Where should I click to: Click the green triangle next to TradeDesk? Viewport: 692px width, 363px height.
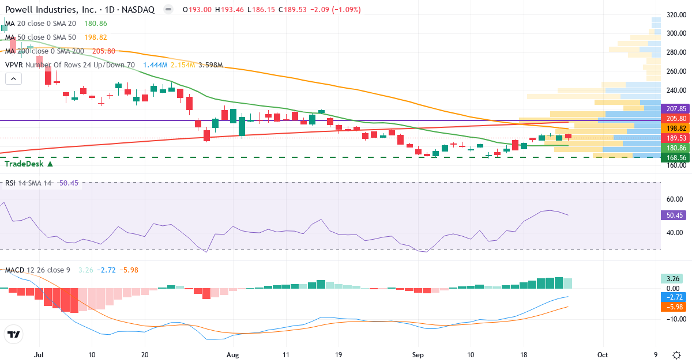[x=50, y=164]
